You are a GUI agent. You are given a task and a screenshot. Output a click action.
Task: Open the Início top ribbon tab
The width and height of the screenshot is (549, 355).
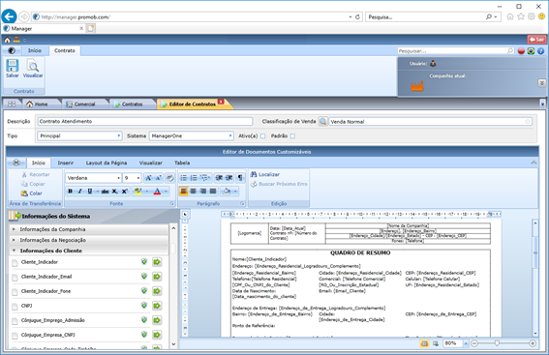(x=35, y=50)
